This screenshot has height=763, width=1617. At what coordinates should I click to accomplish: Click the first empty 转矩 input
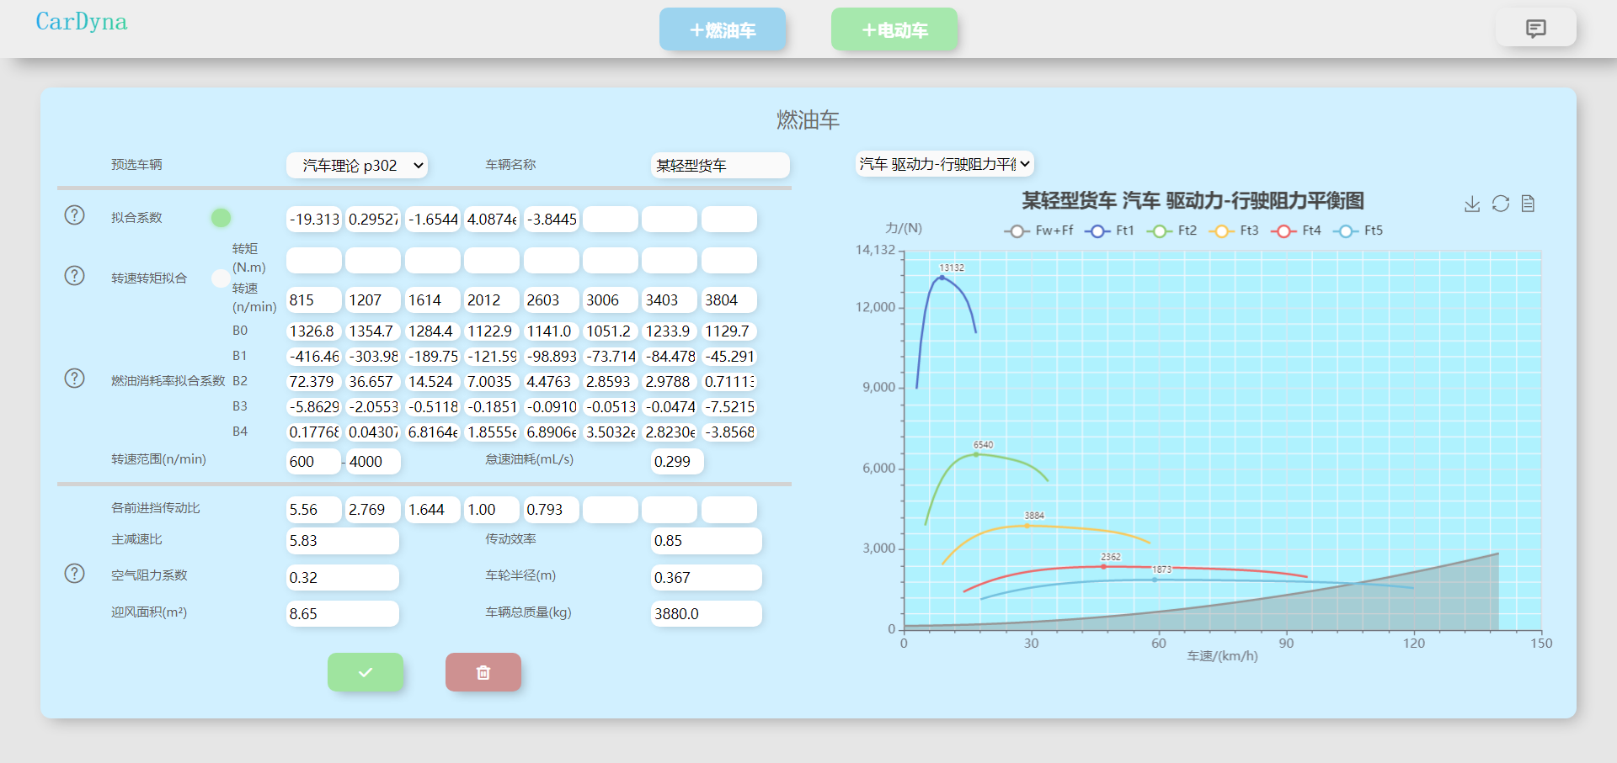pyautogui.click(x=314, y=261)
